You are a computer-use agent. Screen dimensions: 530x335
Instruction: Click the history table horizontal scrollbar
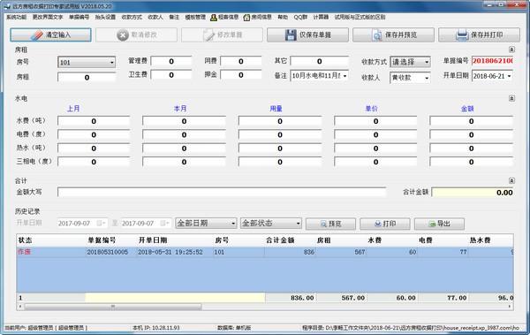click(113, 307)
